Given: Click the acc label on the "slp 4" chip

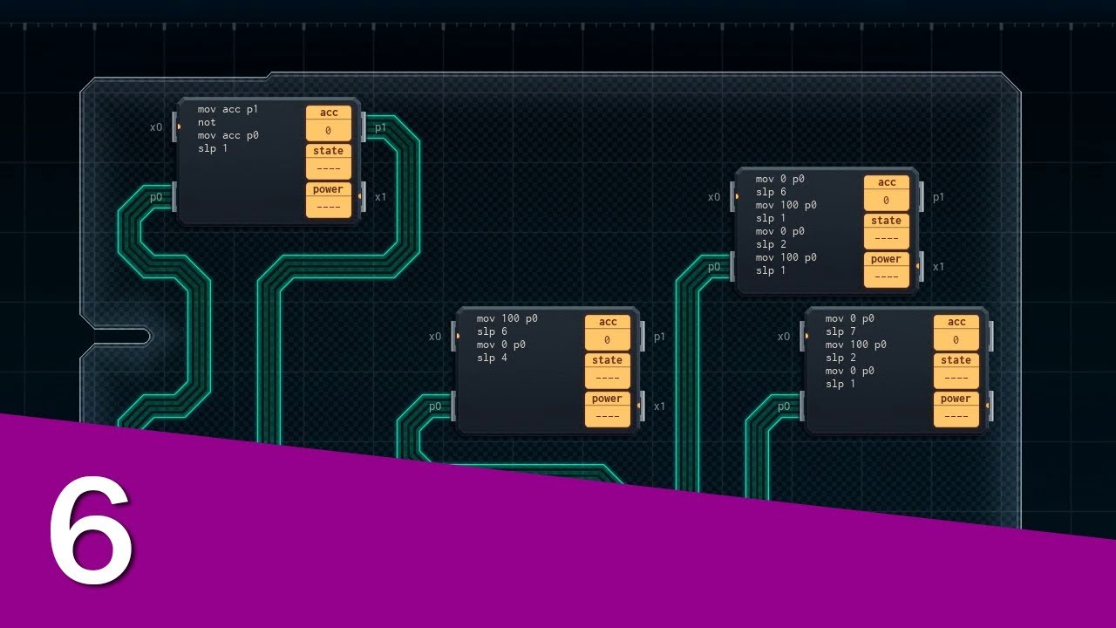Looking at the screenshot, I should [608, 322].
